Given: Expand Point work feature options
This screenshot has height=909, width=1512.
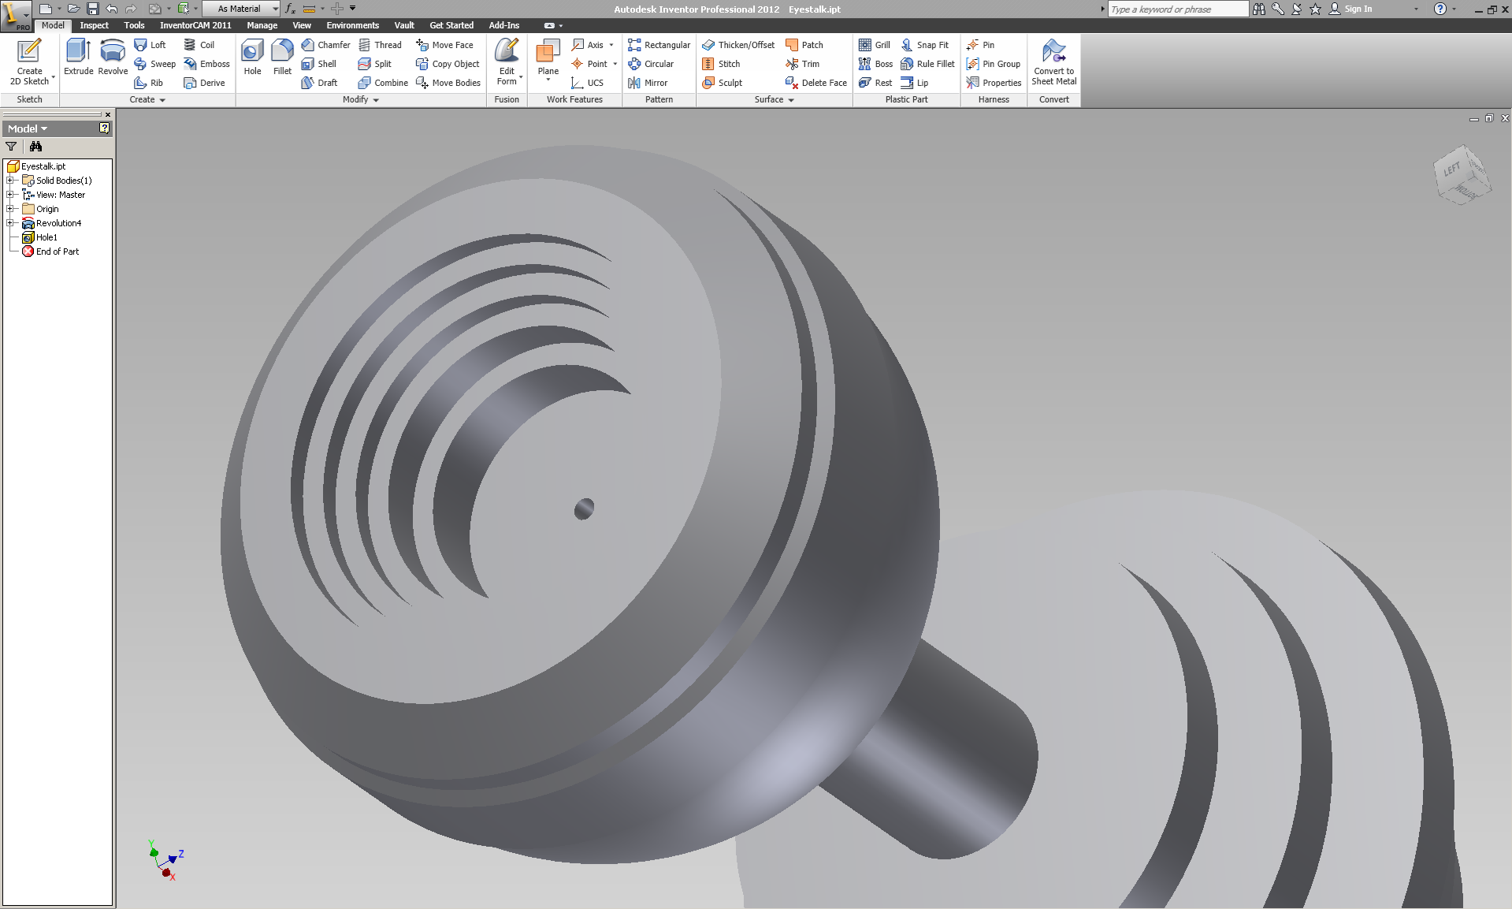Looking at the screenshot, I should pos(615,64).
